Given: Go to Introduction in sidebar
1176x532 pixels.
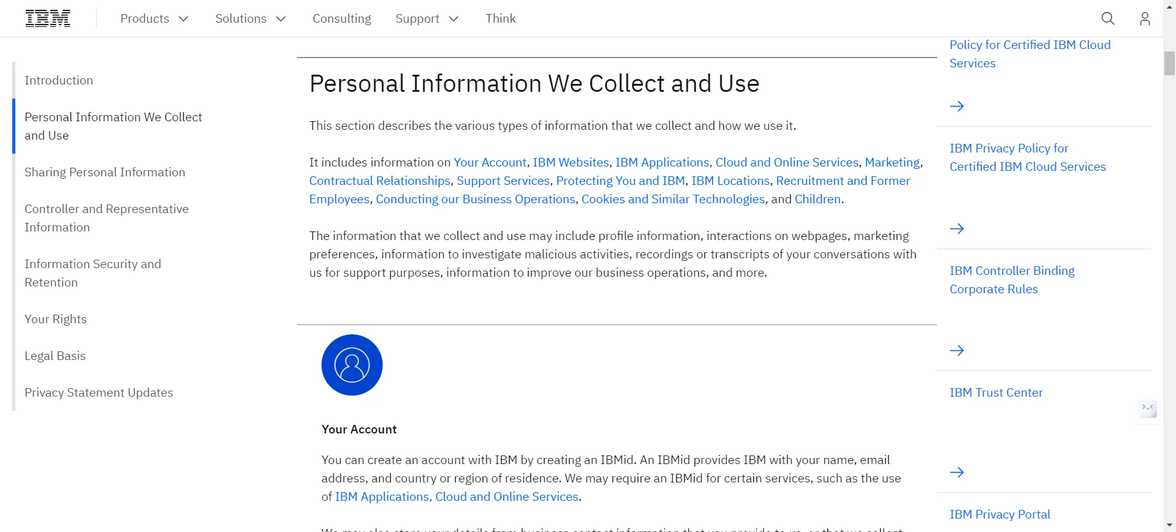Looking at the screenshot, I should [59, 80].
